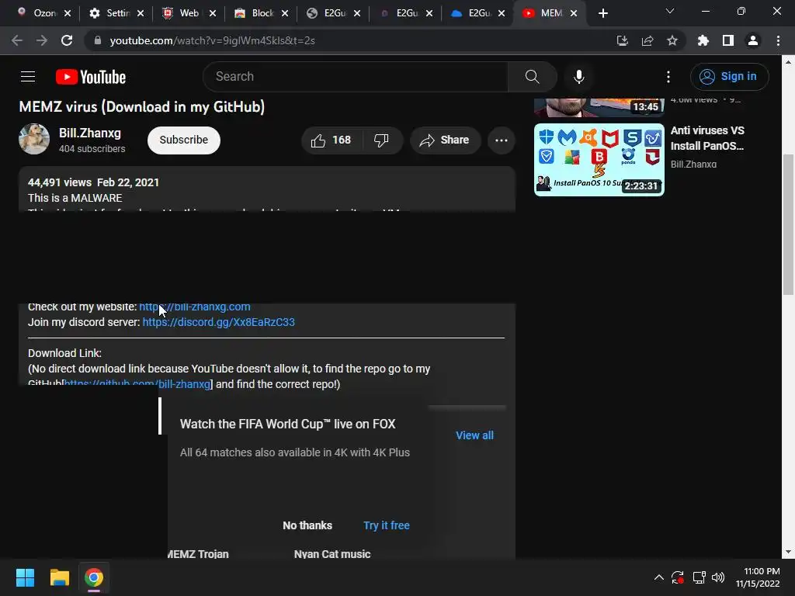The height and width of the screenshot is (596, 795).
Task: Click No thanks on FIFA promo
Action: tap(307, 525)
